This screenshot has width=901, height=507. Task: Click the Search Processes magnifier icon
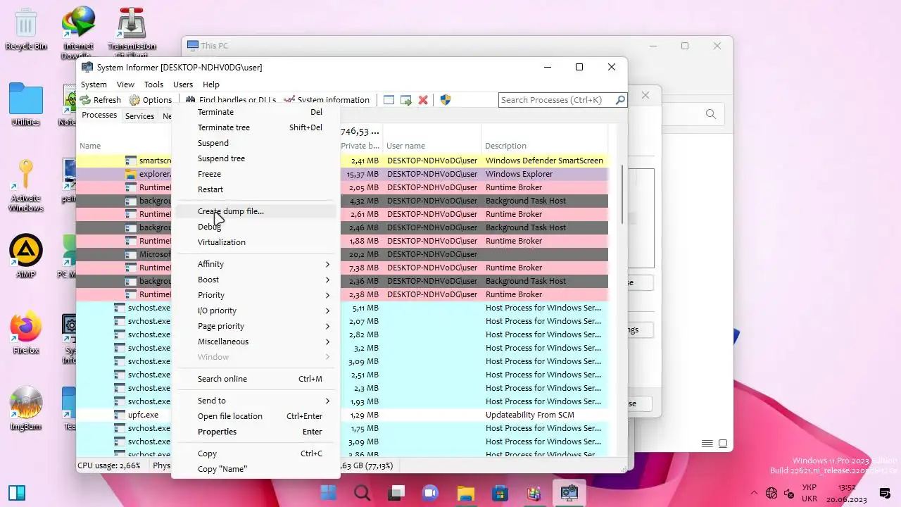pyautogui.click(x=619, y=100)
